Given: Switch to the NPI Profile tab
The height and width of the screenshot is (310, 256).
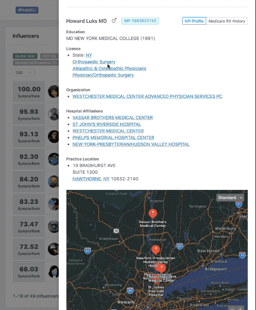Looking at the screenshot, I should pyautogui.click(x=194, y=21).
